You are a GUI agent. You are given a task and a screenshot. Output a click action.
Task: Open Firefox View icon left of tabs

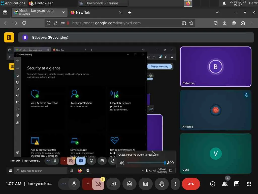[x=5, y=12]
